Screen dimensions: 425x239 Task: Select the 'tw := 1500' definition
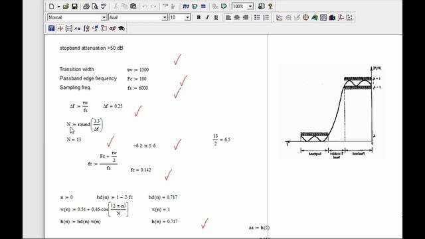(x=138, y=70)
